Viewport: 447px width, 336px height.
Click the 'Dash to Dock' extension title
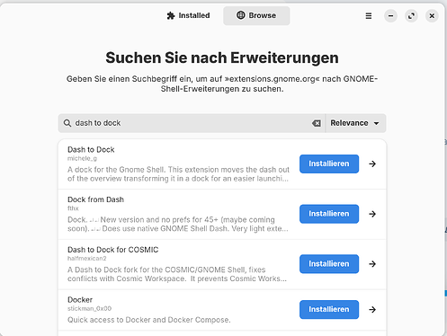(91, 149)
